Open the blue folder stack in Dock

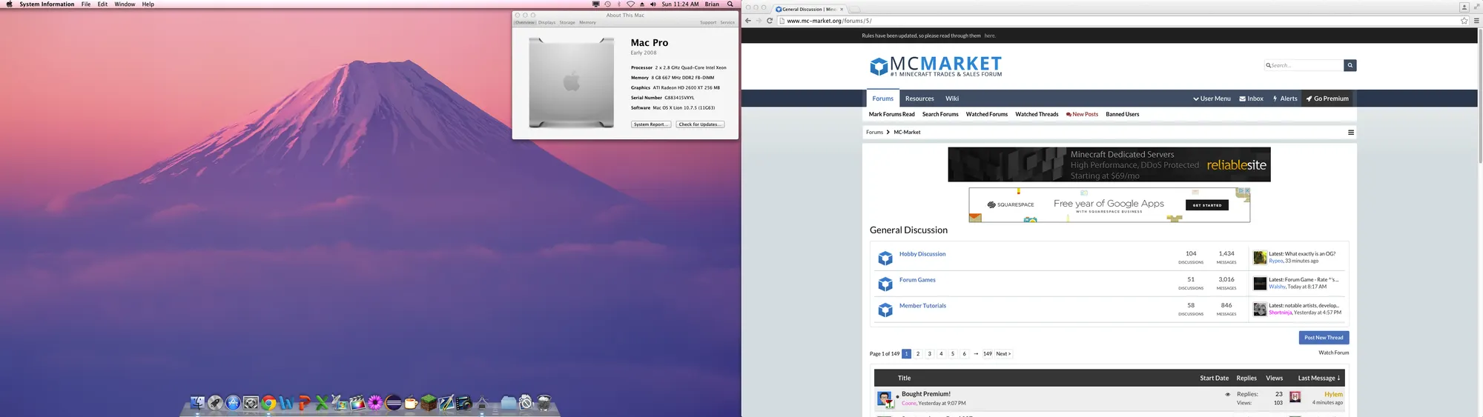point(509,403)
